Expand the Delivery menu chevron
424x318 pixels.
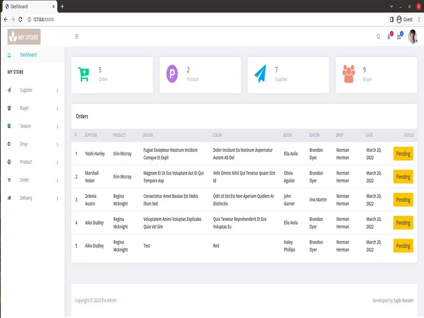57,198
